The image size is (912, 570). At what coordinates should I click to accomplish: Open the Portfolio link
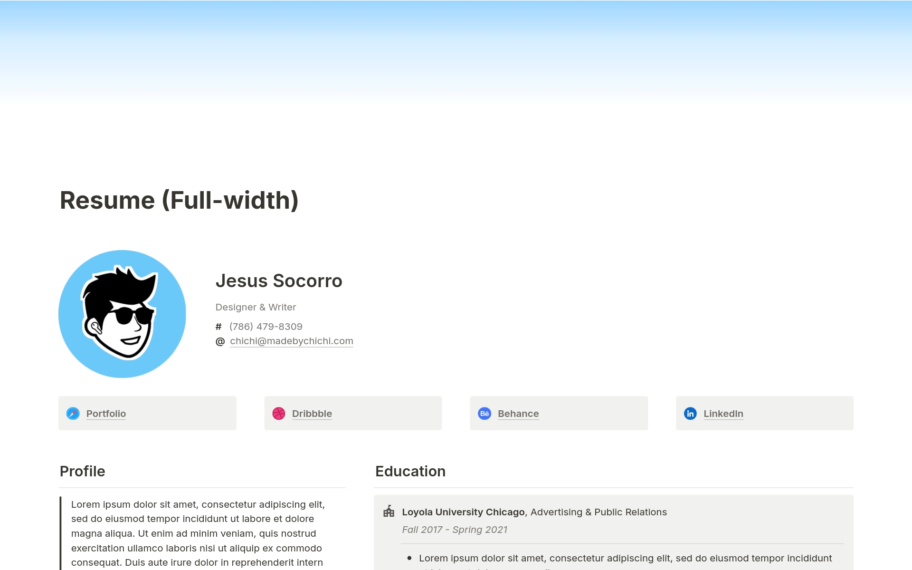(x=106, y=414)
